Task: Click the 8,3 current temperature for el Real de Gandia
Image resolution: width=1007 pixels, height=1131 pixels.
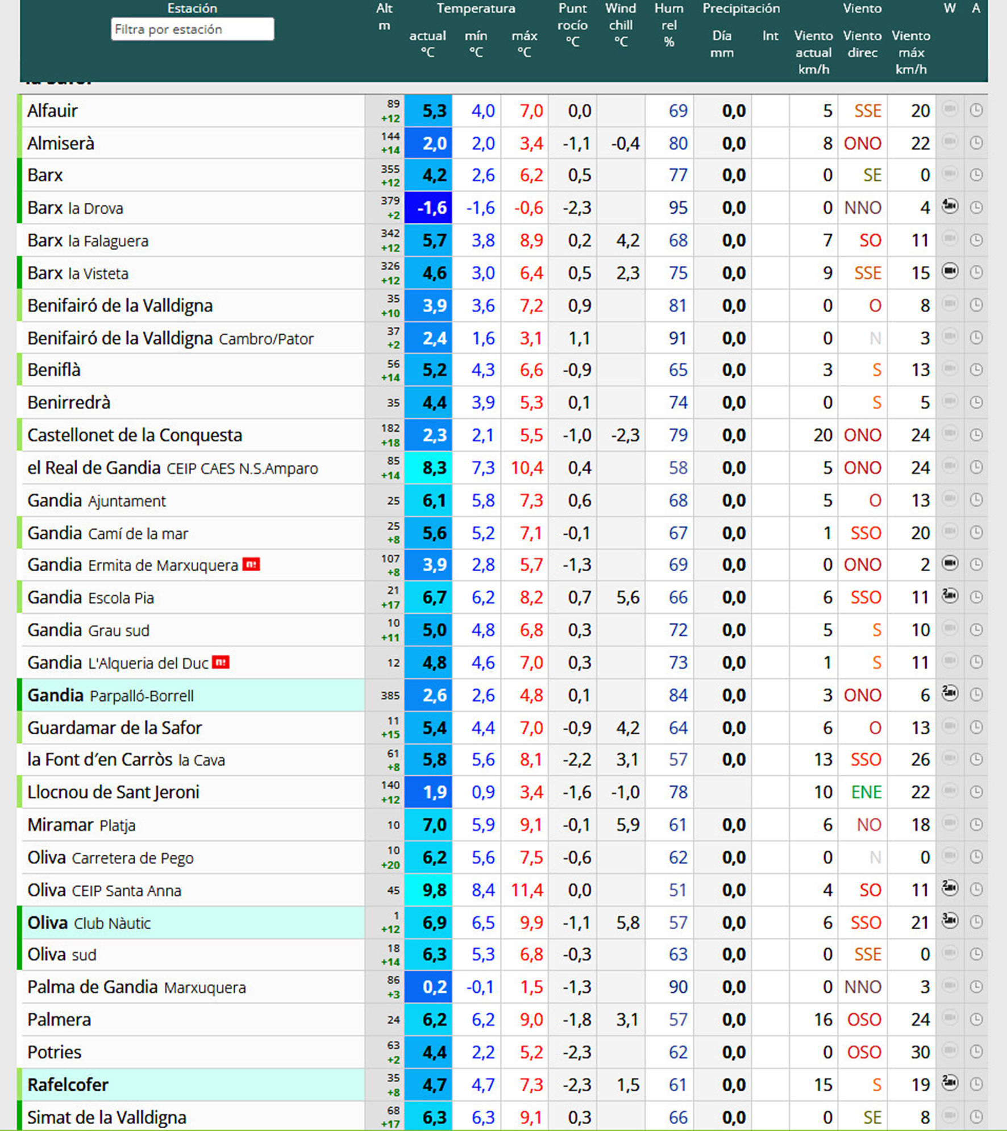Action: click(428, 468)
